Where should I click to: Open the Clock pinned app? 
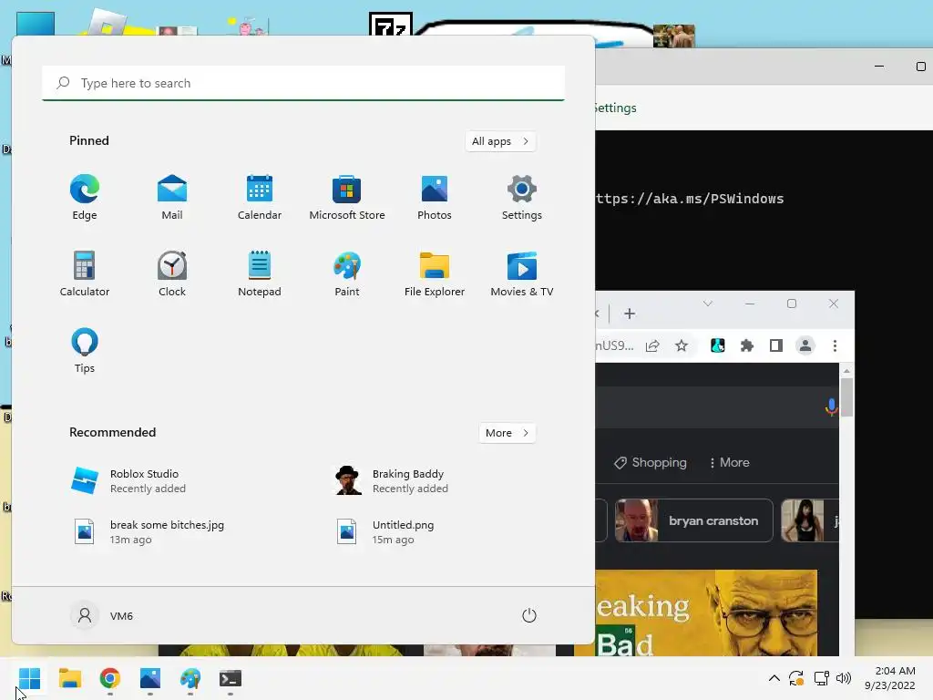(172, 273)
